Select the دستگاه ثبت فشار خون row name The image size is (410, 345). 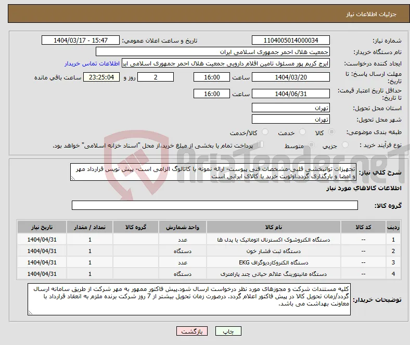[274, 251]
